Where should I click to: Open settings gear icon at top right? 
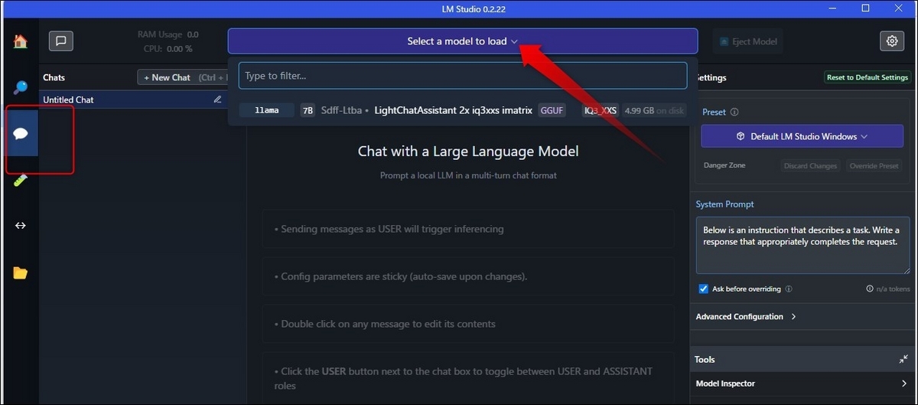point(892,41)
